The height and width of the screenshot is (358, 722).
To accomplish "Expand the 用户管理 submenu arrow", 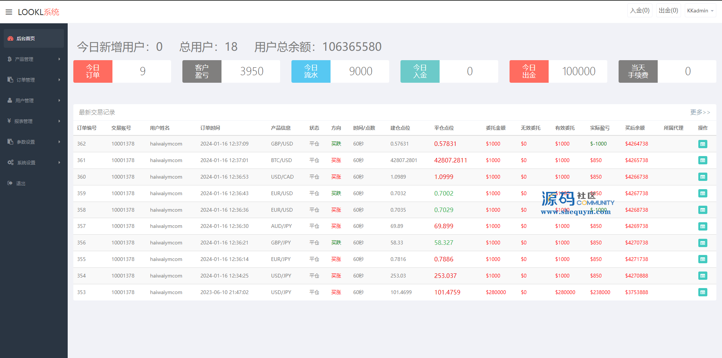I will 59,100.
